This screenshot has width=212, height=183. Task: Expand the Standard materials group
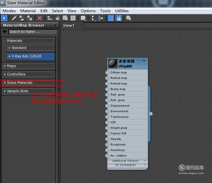pyautogui.click(x=30, y=48)
